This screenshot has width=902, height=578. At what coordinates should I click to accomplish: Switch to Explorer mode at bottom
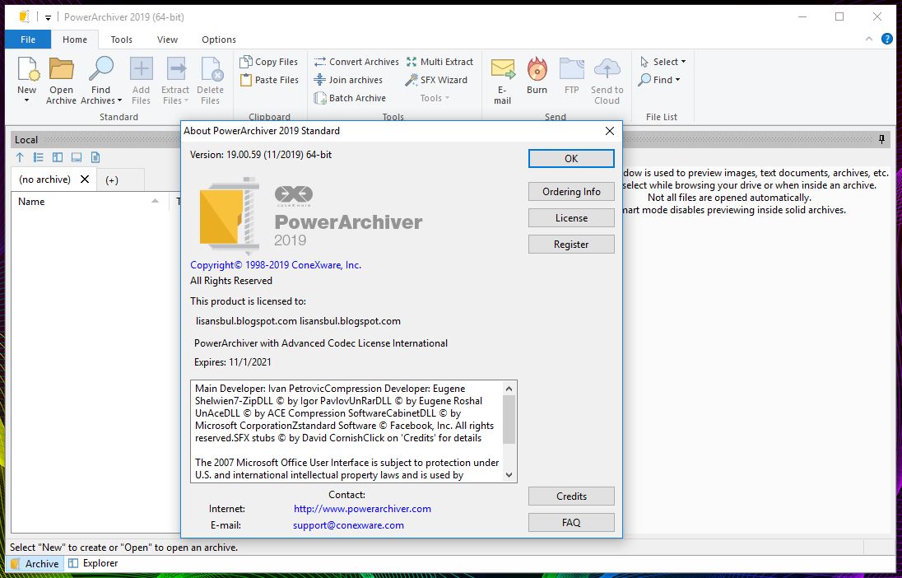click(x=93, y=563)
